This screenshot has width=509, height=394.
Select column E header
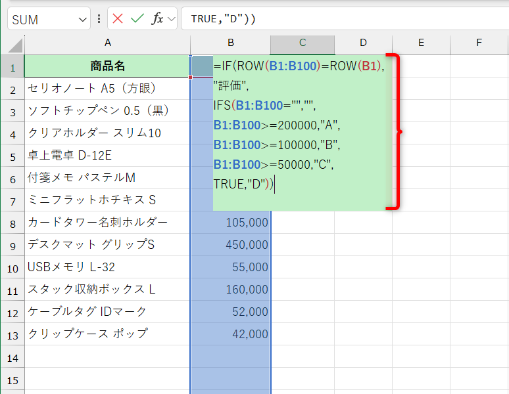pyautogui.click(x=421, y=43)
